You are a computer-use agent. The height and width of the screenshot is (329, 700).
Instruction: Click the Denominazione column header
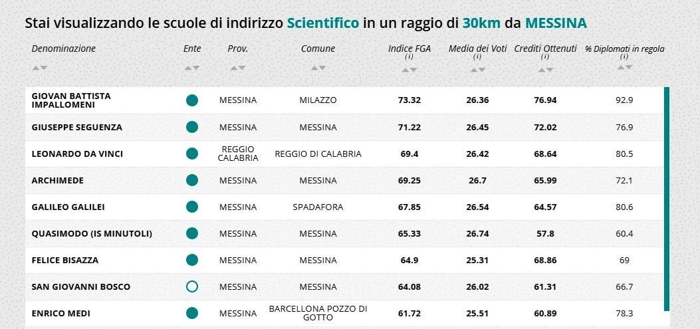64,49
